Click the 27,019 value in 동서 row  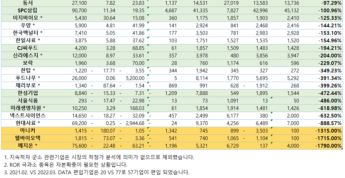[x=231, y=3]
